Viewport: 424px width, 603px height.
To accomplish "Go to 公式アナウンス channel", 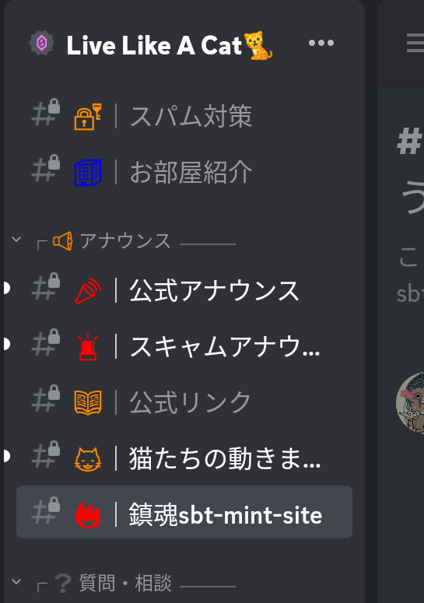I will [x=184, y=290].
